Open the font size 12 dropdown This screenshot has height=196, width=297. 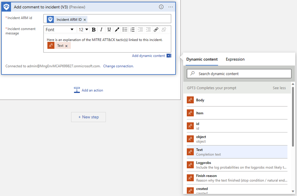(83, 30)
